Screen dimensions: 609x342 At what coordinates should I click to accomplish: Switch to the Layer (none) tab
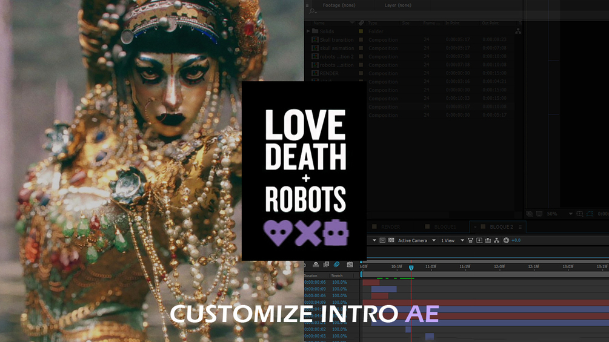(x=398, y=5)
